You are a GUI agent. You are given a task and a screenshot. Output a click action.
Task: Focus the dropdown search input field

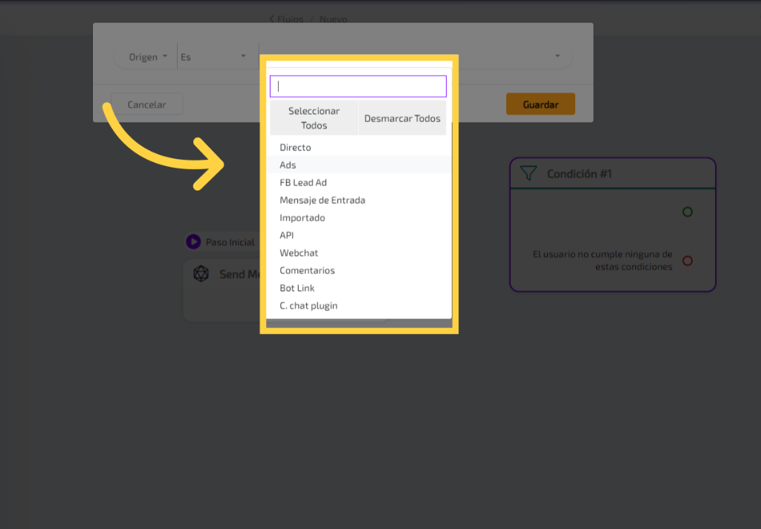(x=358, y=86)
